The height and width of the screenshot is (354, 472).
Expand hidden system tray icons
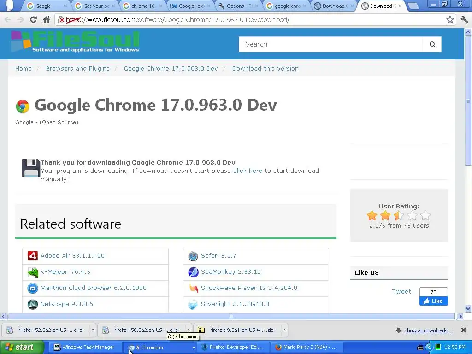429,347
